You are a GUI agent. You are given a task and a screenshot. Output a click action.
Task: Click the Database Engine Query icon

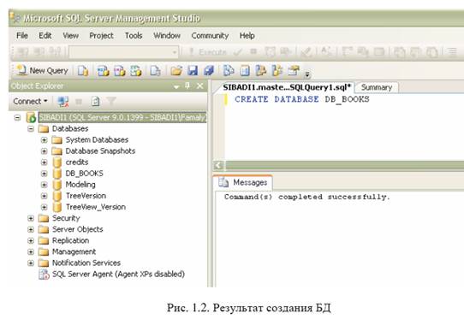tap(83, 71)
